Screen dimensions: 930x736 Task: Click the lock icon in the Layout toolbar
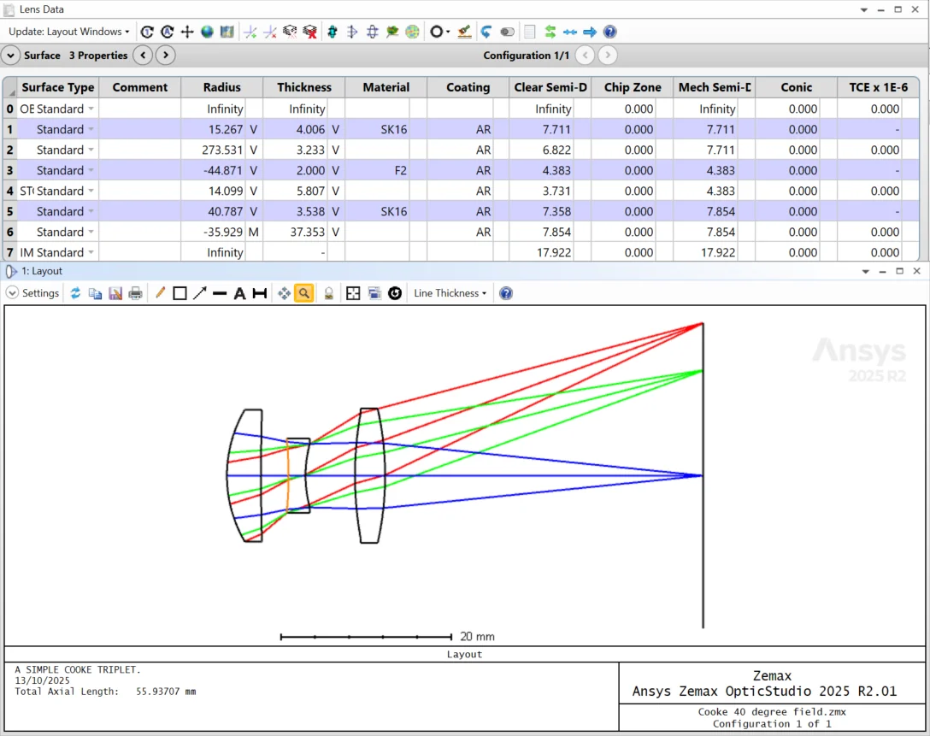coord(329,292)
